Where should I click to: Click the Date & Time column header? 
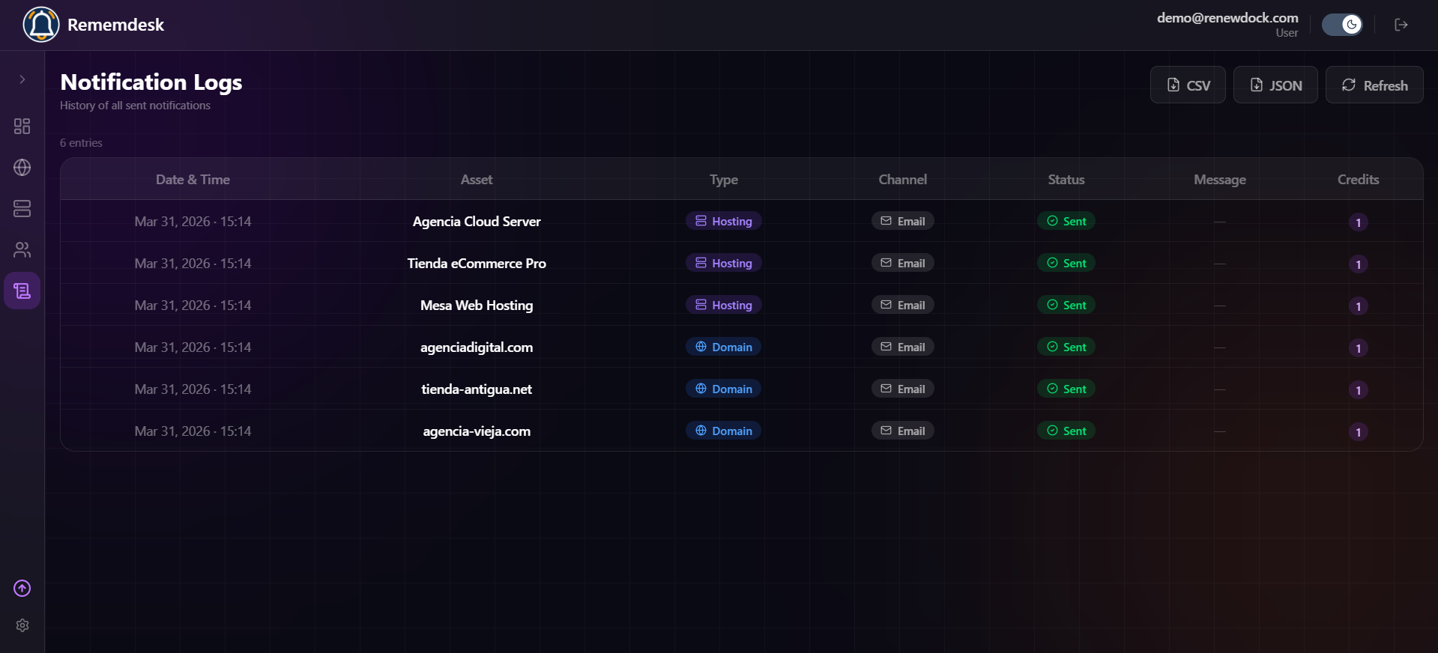(x=193, y=180)
